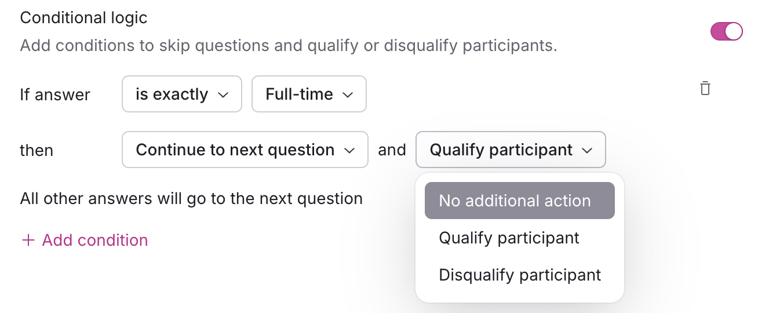758x313 pixels.
Task: Click "All other answers will go" text
Action: pos(191,199)
